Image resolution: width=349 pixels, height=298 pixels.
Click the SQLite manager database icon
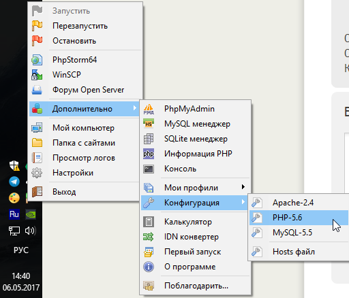[x=149, y=139]
